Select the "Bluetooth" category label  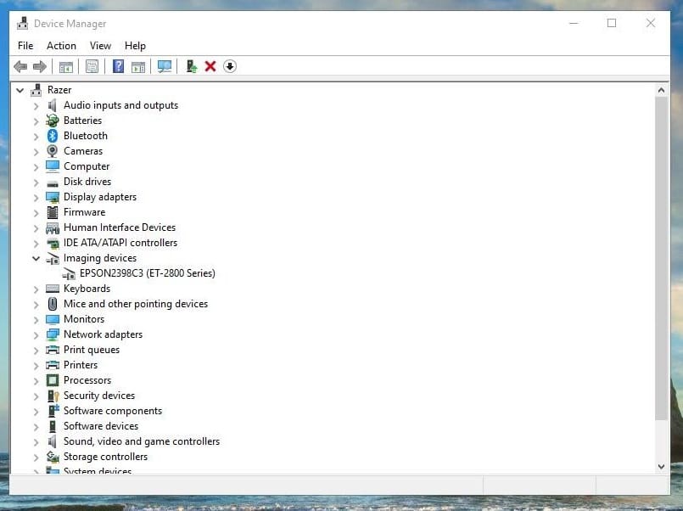point(86,136)
